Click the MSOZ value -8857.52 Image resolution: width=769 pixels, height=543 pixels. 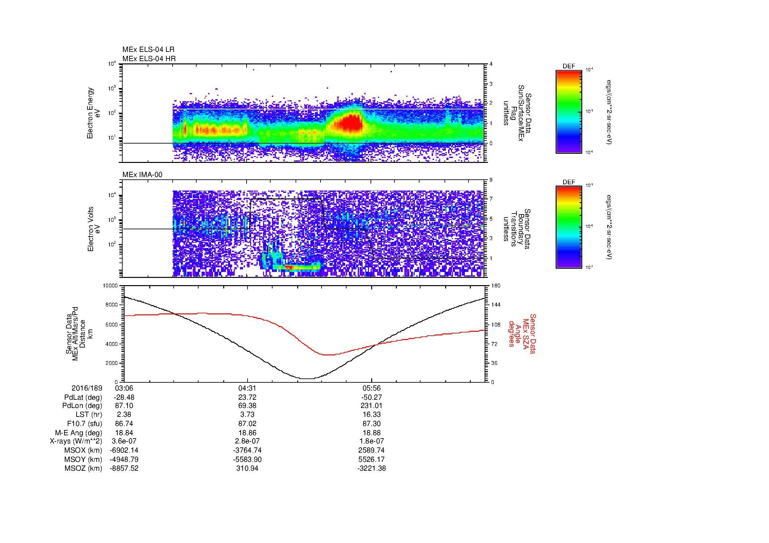point(124,468)
